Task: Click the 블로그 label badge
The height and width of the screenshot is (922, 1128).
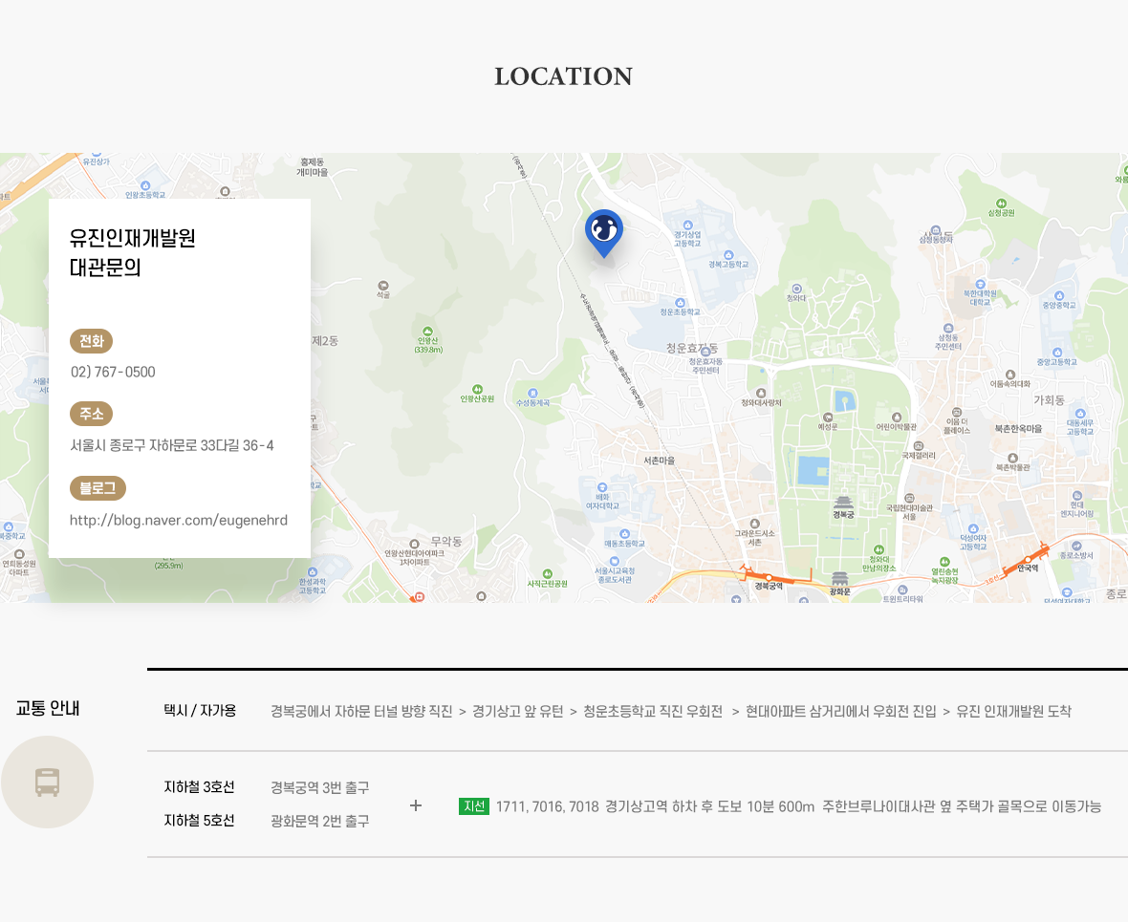Action: [x=98, y=488]
